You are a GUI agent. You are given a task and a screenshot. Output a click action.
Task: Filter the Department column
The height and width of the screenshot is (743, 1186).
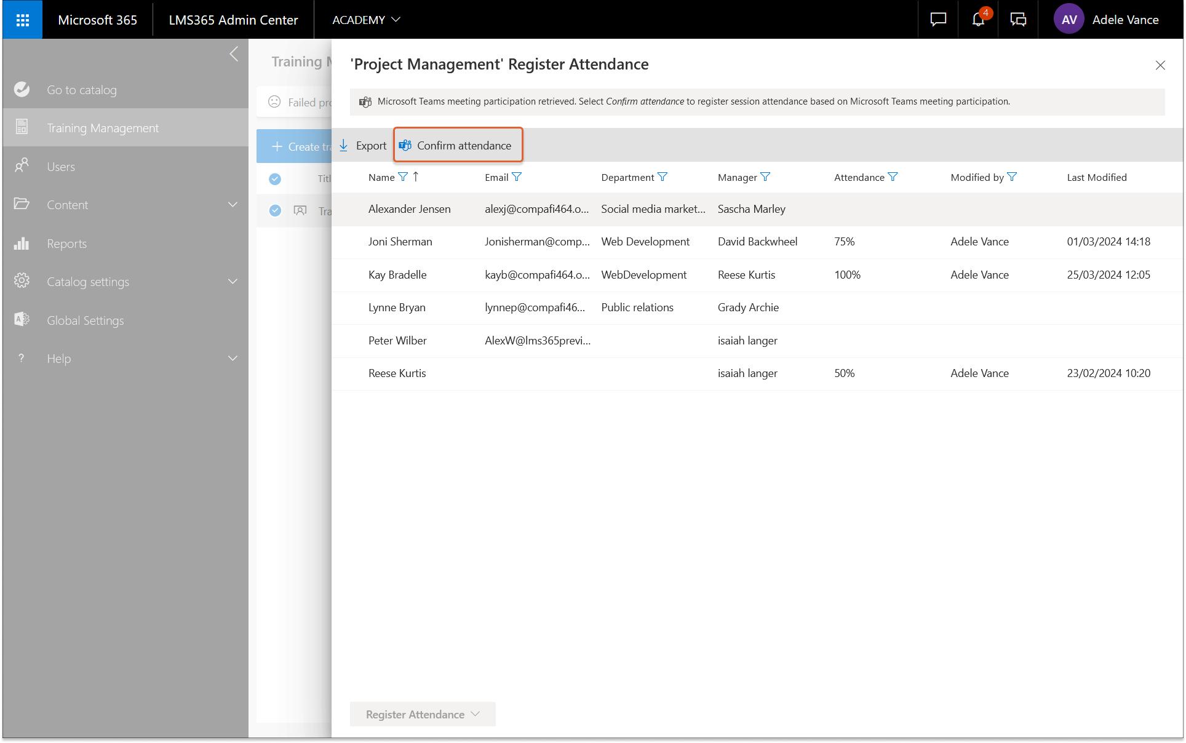pyautogui.click(x=663, y=177)
